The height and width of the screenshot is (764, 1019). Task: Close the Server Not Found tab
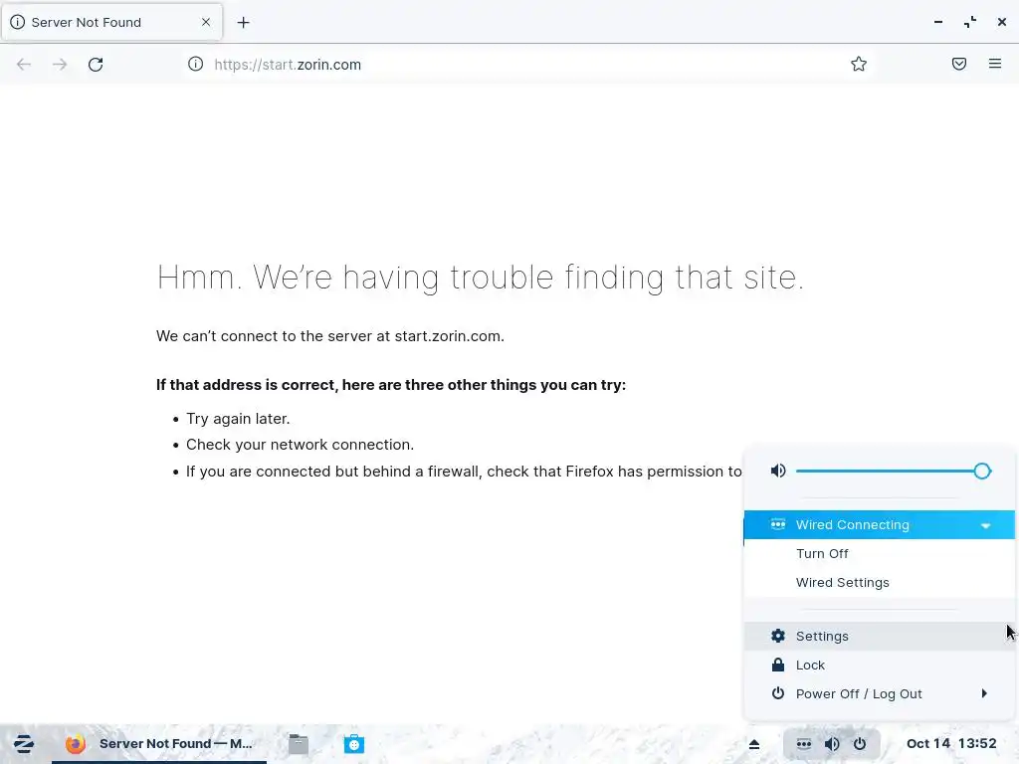point(206,22)
